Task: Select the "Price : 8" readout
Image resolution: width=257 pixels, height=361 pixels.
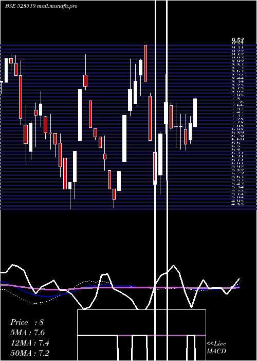Action: 27,322
